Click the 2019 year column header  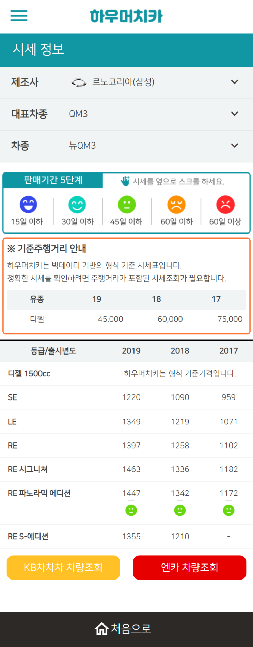[131, 351]
